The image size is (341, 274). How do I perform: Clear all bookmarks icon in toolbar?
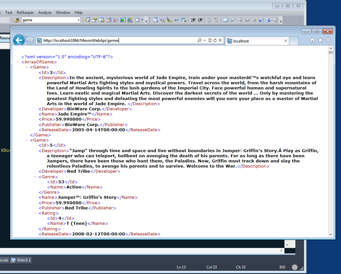(x=275, y=20)
